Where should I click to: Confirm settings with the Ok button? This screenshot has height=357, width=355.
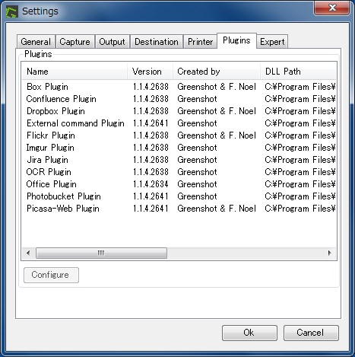[x=249, y=333]
